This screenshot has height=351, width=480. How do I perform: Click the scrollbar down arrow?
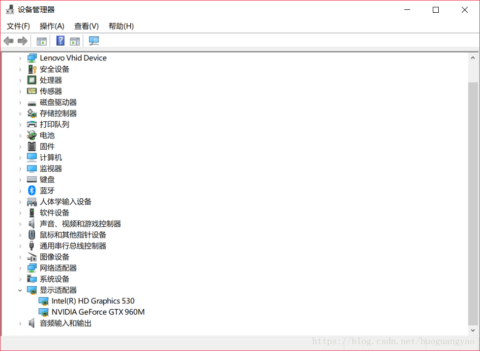(x=473, y=330)
